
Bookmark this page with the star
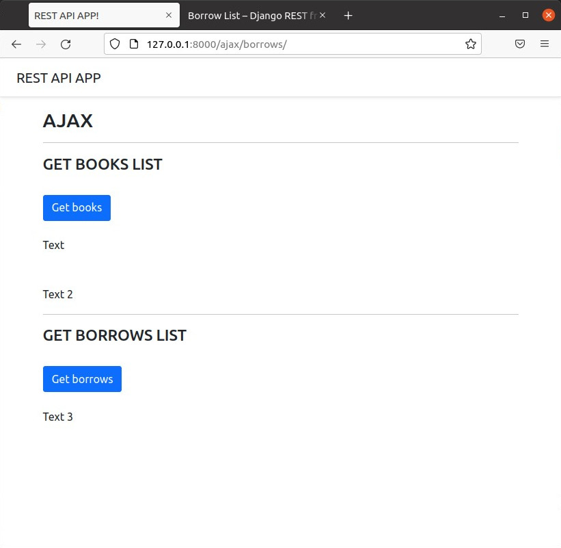click(x=470, y=44)
